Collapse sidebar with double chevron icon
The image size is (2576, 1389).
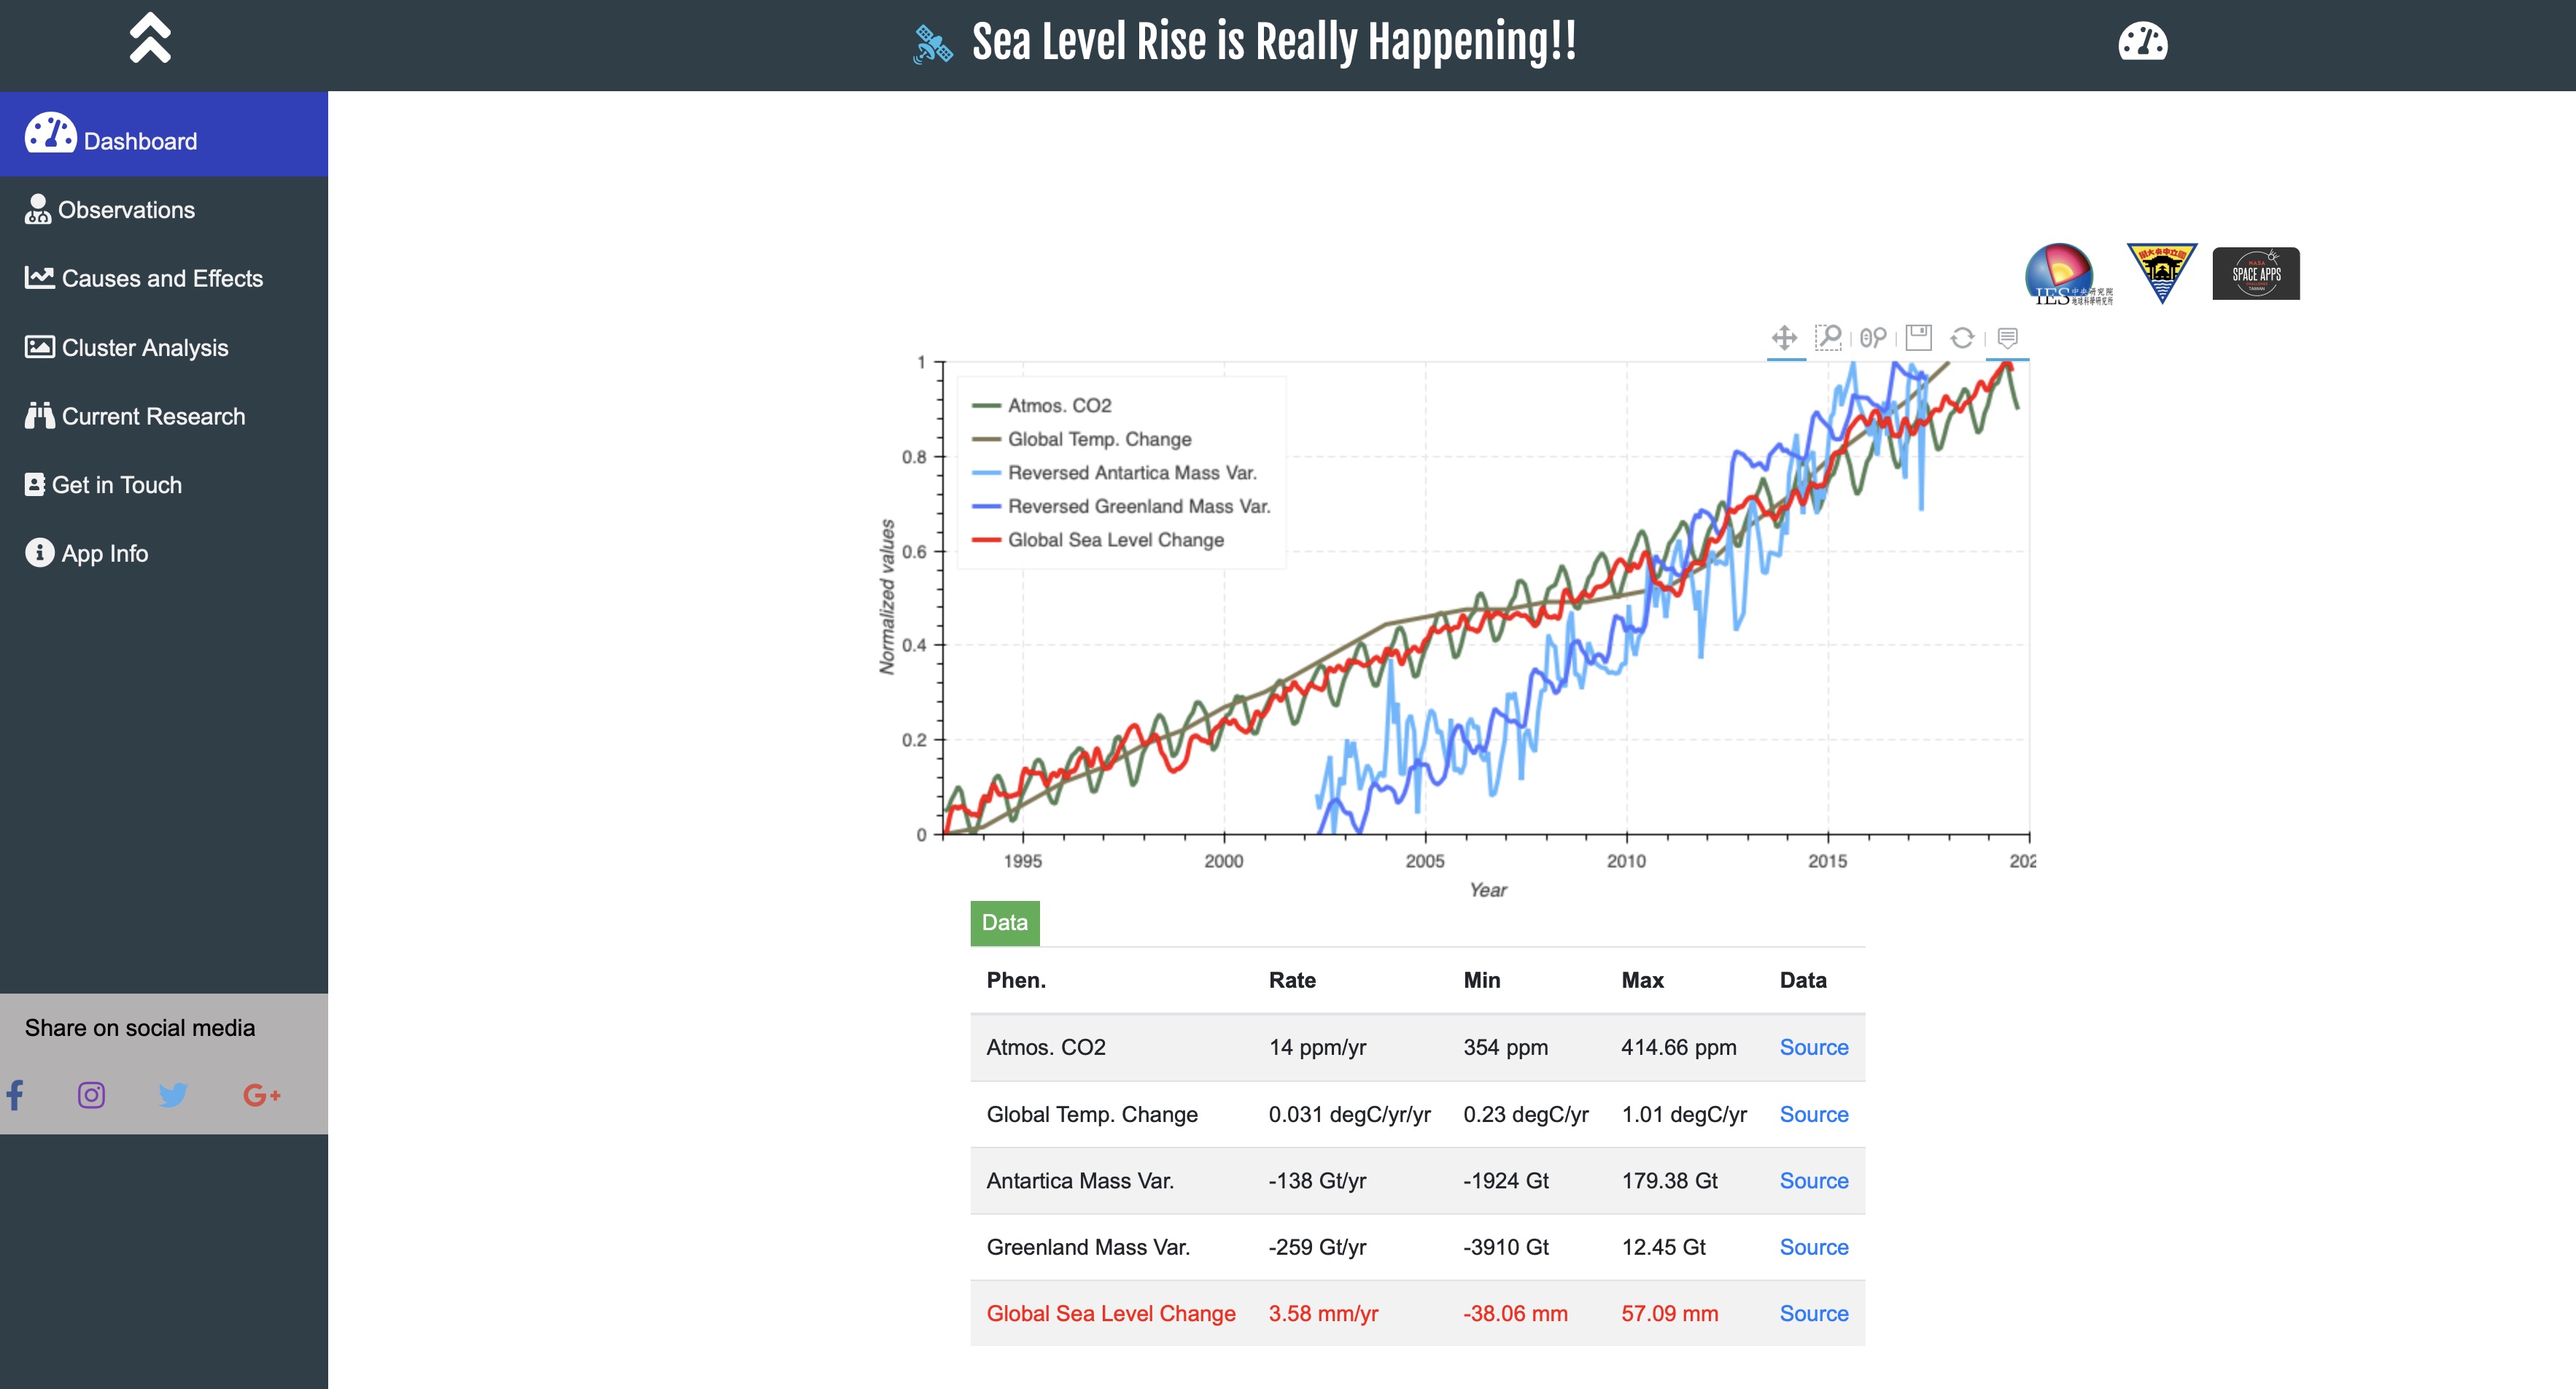(150, 38)
